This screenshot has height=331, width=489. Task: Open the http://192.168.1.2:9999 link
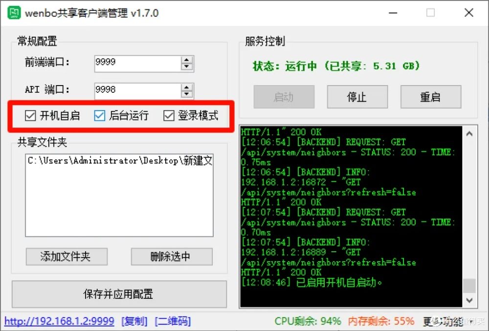coord(59,321)
